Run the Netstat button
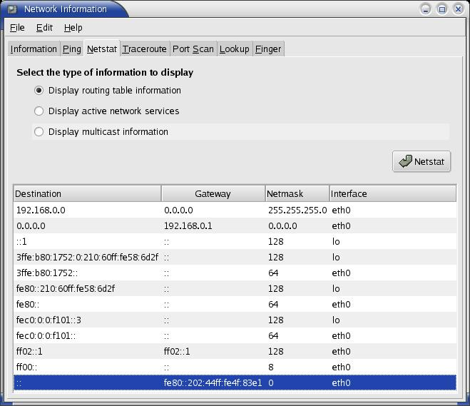The height and width of the screenshot is (406, 470). [422, 161]
